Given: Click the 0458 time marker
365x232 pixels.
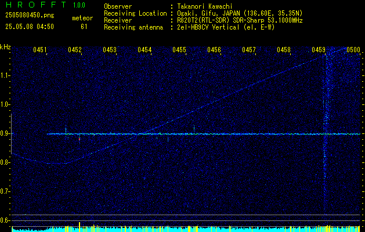Looking at the screenshot, I should pyautogui.click(x=284, y=50).
